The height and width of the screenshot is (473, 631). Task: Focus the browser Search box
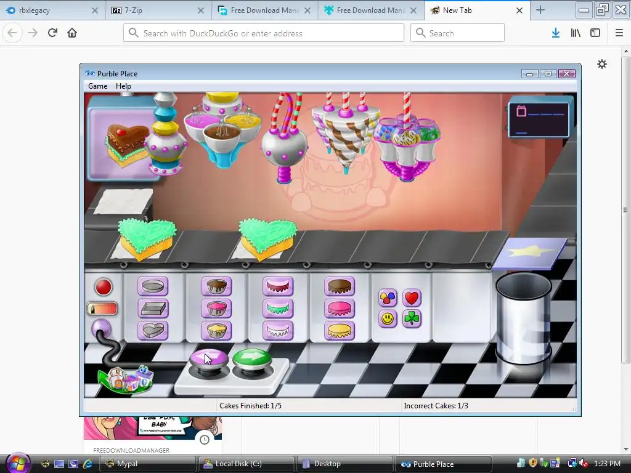tap(457, 33)
